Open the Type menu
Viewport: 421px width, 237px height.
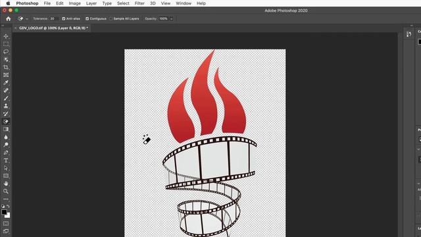pos(107,3)
